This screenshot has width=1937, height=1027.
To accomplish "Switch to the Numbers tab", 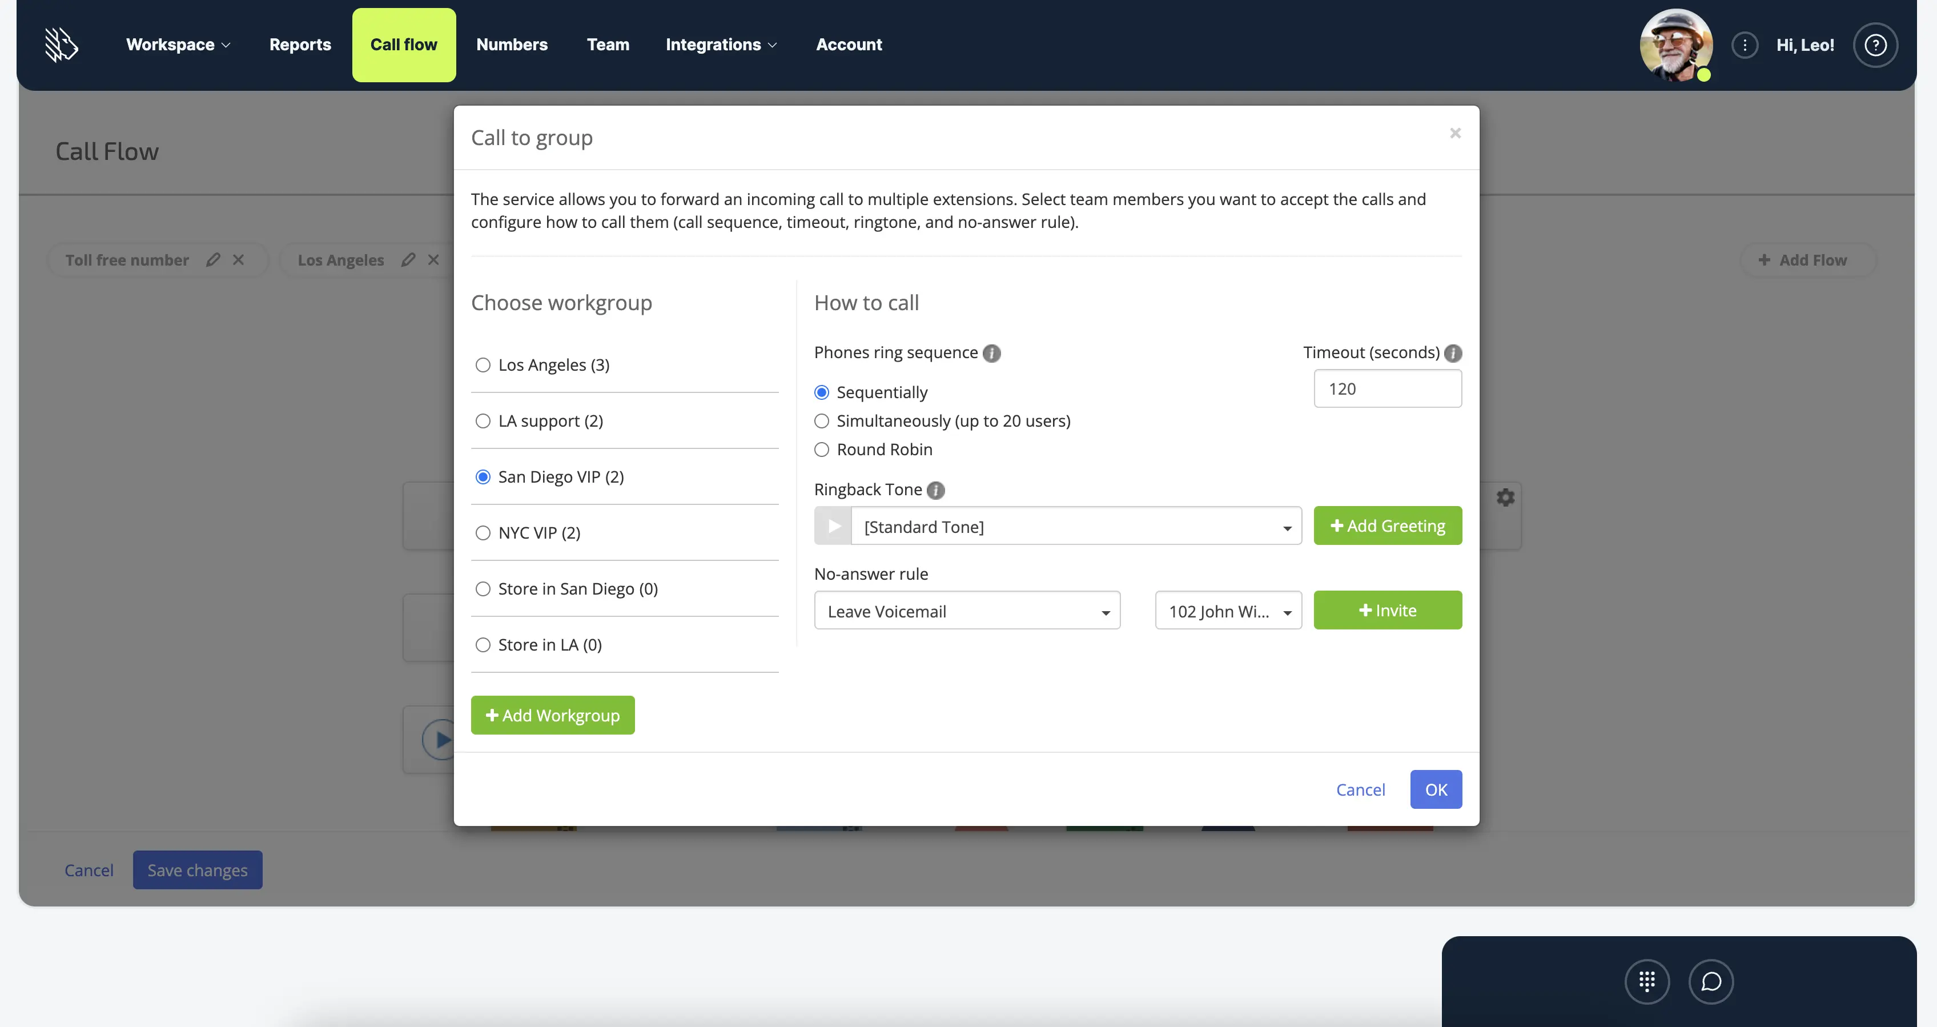I will tap(511, 45).
